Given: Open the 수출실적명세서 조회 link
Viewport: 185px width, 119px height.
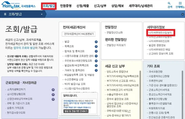Looking at the screenshot, I should [117, 94].
